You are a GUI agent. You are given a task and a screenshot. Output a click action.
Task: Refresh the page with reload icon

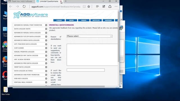[24, 6]
